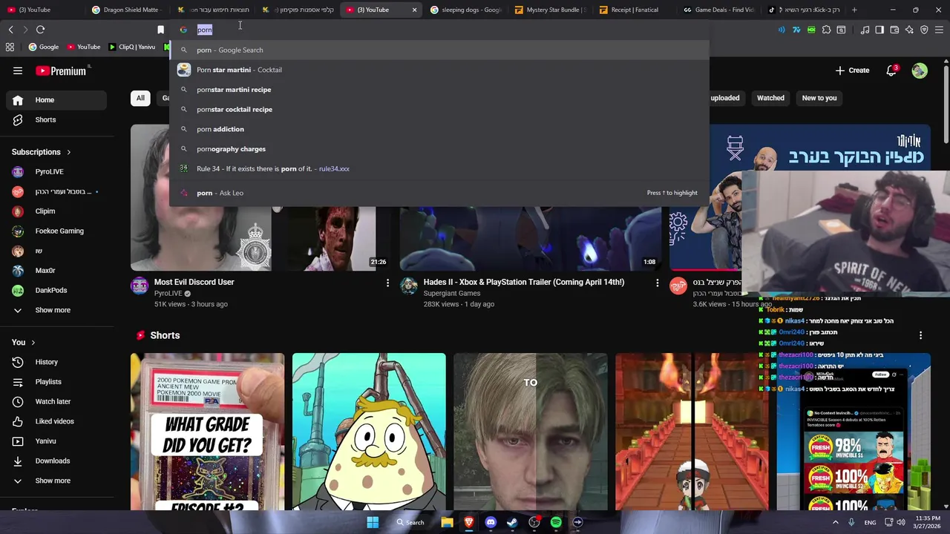Switch to the Receipt Fanatical tab
Image resolution: width=950 pixels, height=534 pixels.
click(x=634, y=10)
